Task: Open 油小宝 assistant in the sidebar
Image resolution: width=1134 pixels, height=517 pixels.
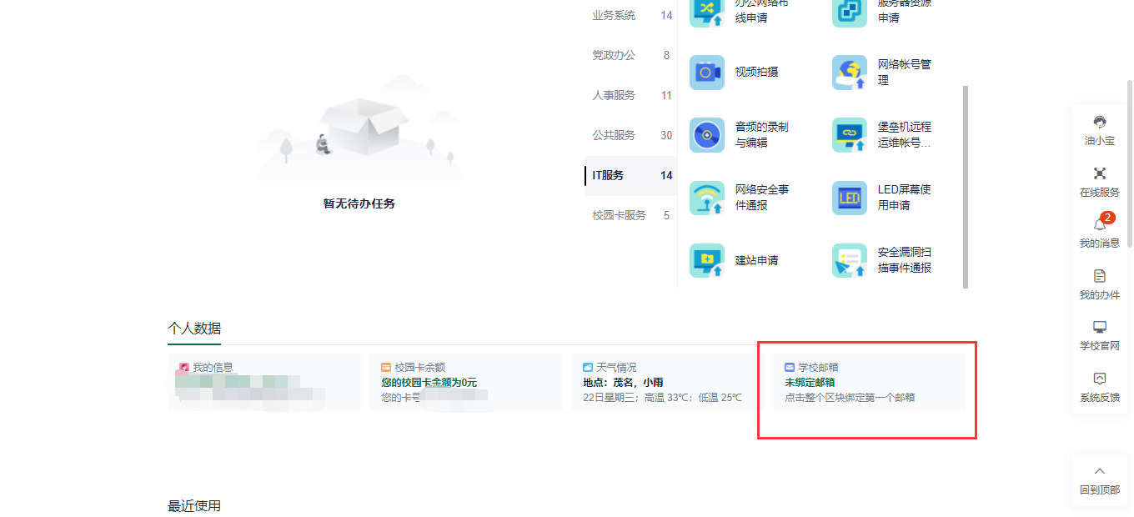Action: [x=1099, y=130]
